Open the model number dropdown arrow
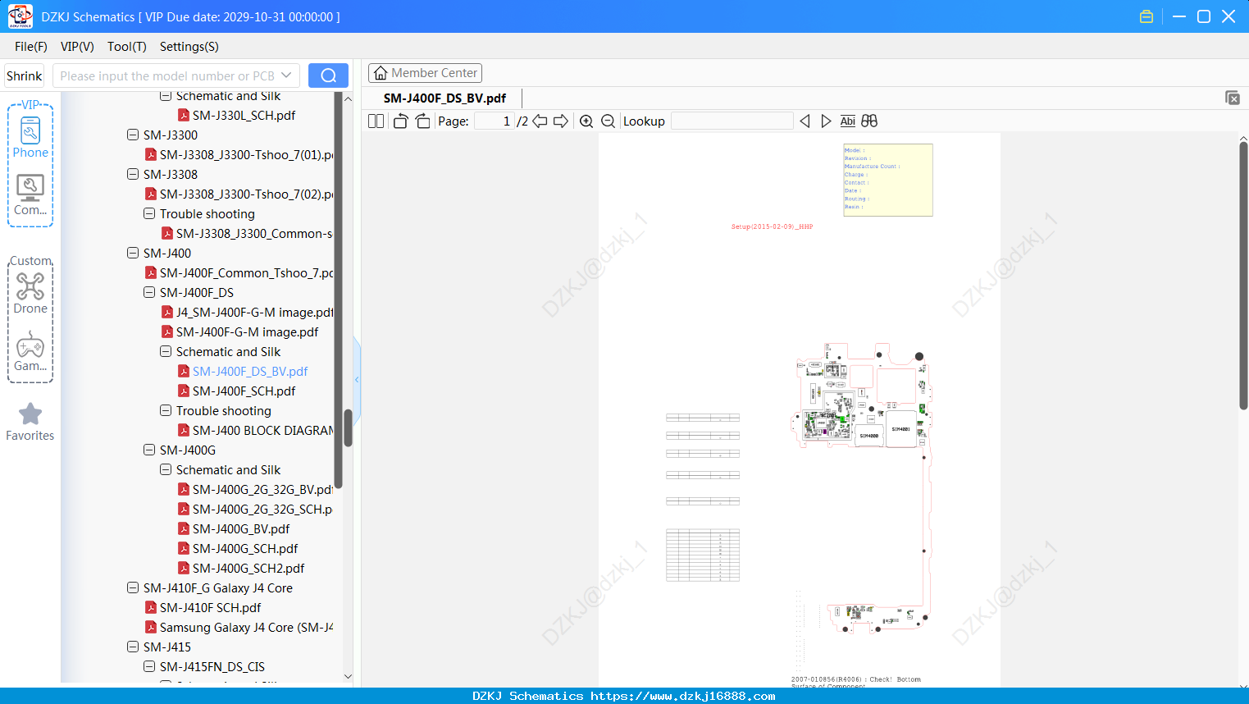This screenshot has height=704, width=1249. pyautogui.click(x=286, y=75)
